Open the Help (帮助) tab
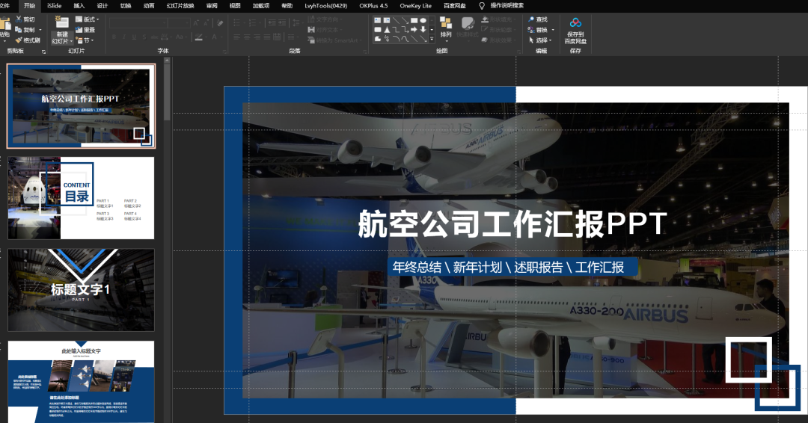 287,6
